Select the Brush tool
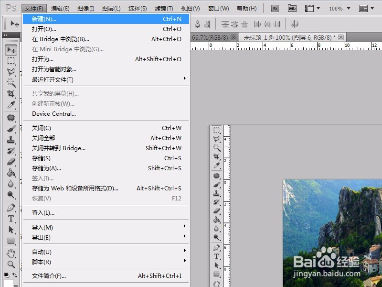382x287 pixels. (11, 128)
